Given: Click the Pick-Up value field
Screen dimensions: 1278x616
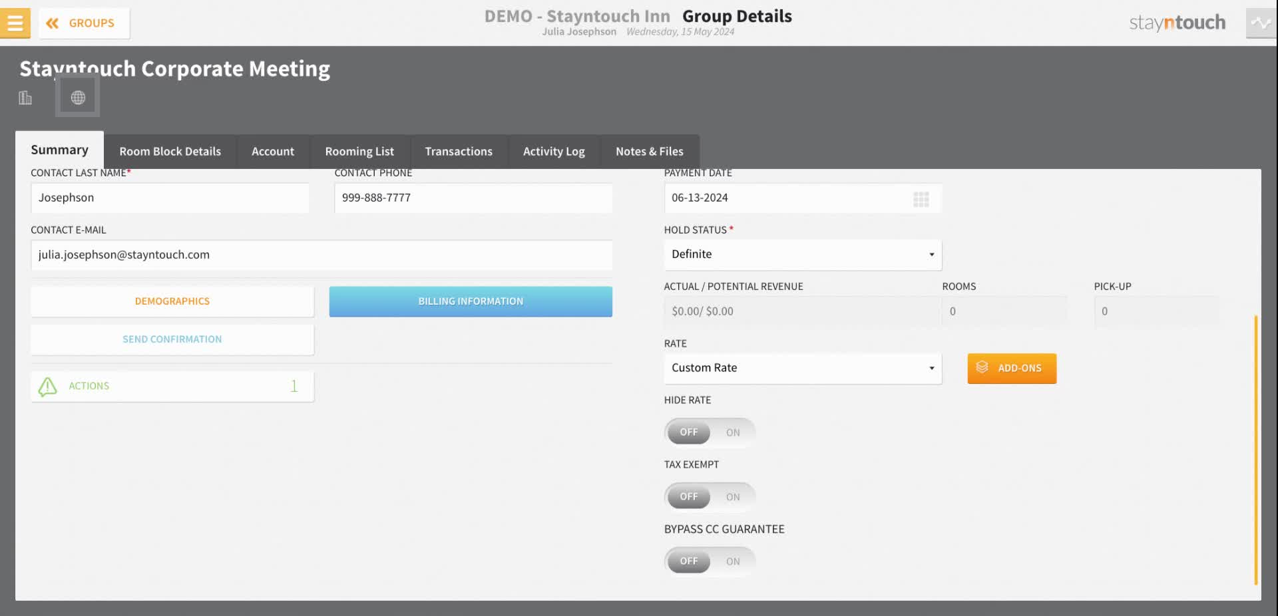Looking at the screenshot, I should [1157, 311].
